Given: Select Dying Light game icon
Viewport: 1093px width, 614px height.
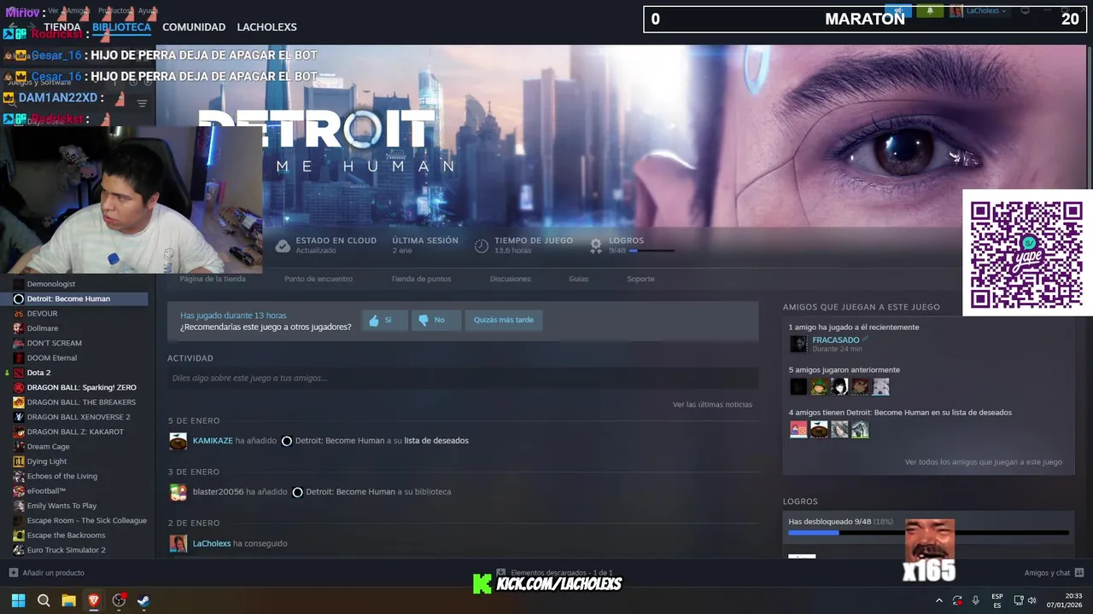Looking at the screenshot, I should point(19,461).
